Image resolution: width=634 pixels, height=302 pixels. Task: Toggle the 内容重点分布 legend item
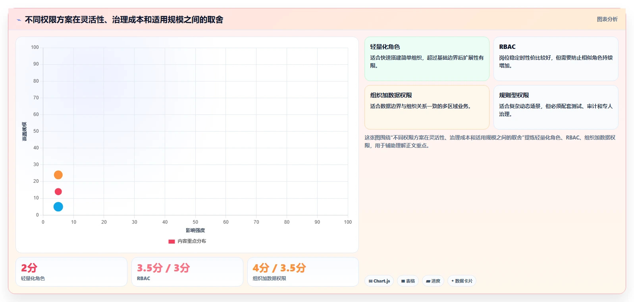[187, 241]
